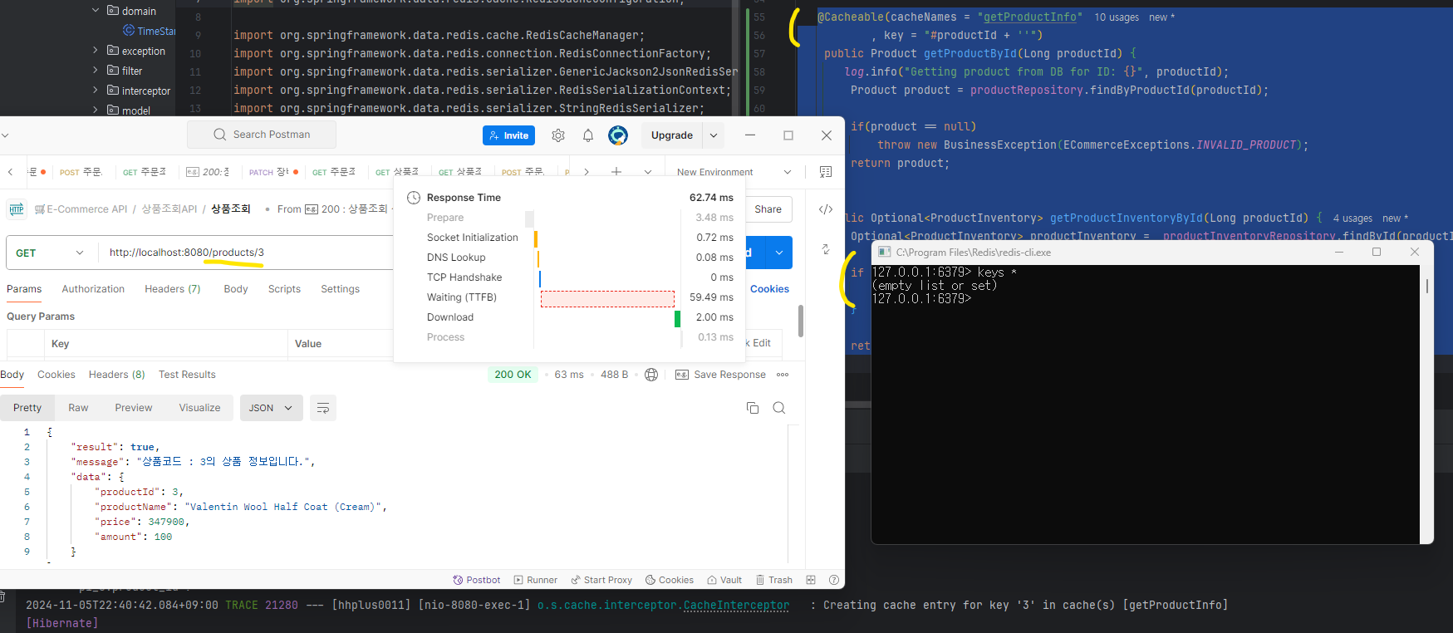Open the 상품조회API breadcrumb folder
The width and height of the screenshot is (1453, 633).
[x=169, y=209]
